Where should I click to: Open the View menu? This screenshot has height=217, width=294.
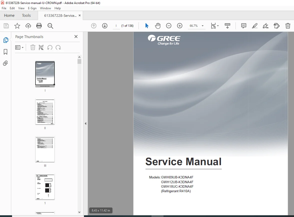(21, 8)
